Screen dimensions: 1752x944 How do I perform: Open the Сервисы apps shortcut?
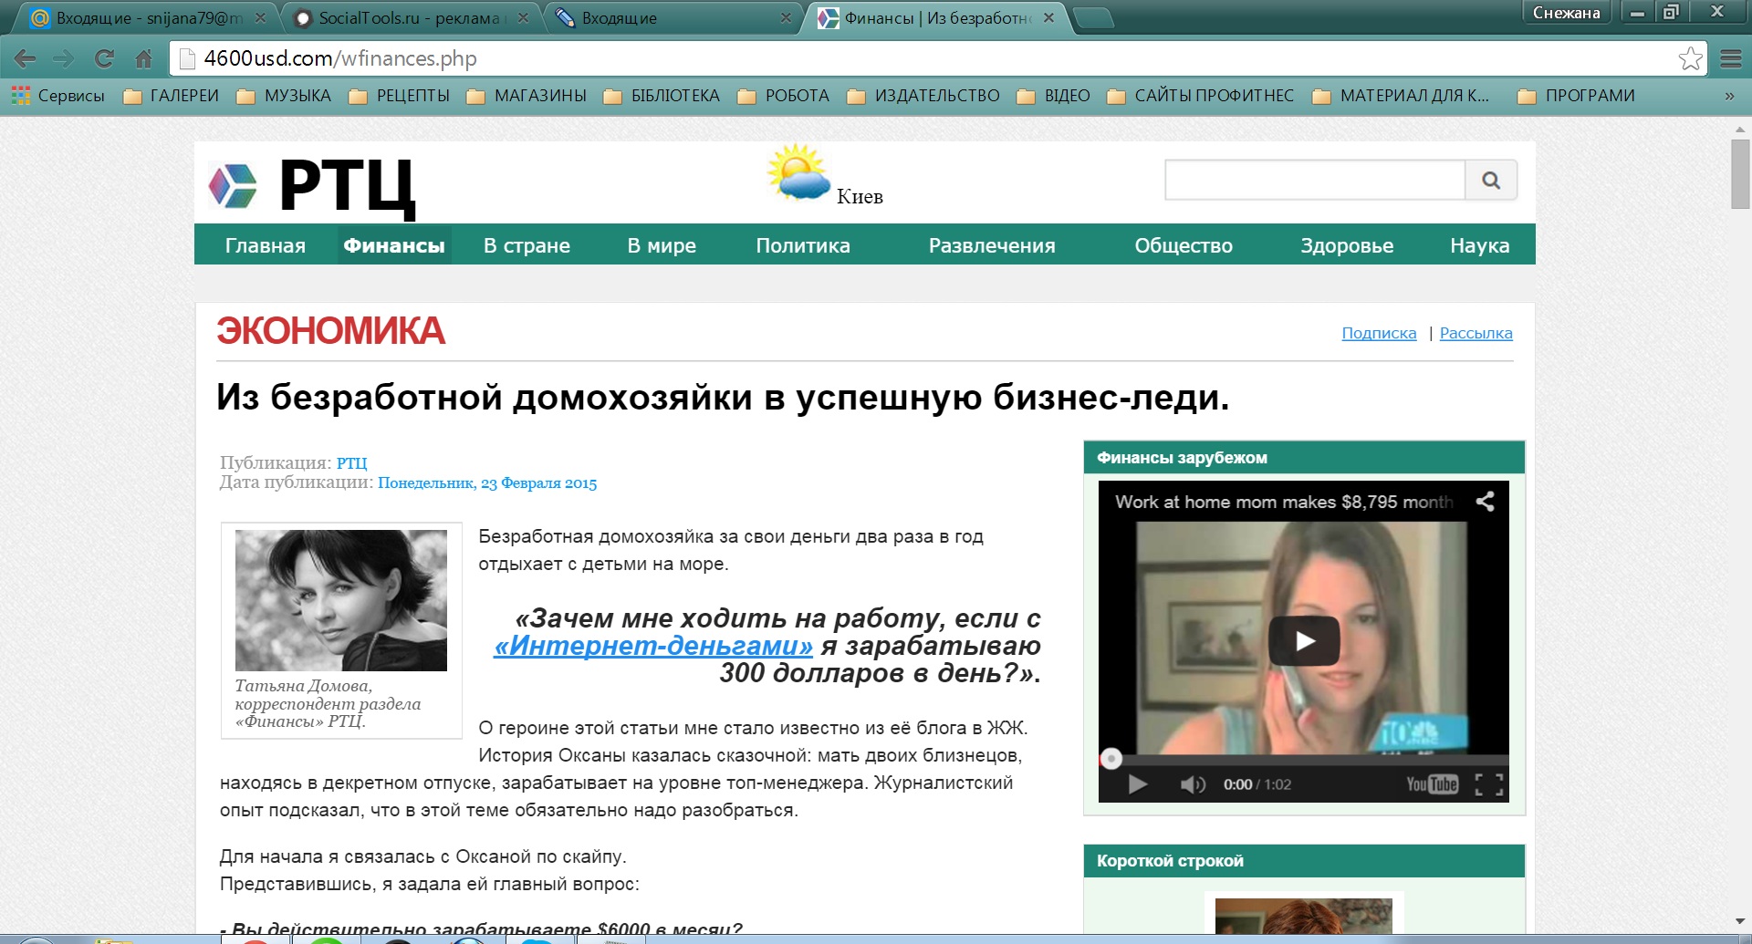[x=58, y=96]
